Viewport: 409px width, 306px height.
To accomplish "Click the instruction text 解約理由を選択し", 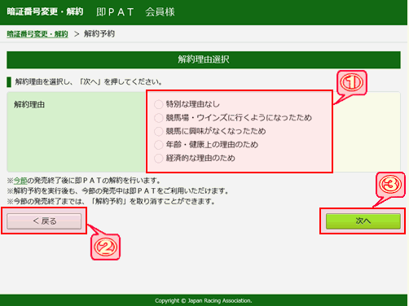I will (89, 81).
